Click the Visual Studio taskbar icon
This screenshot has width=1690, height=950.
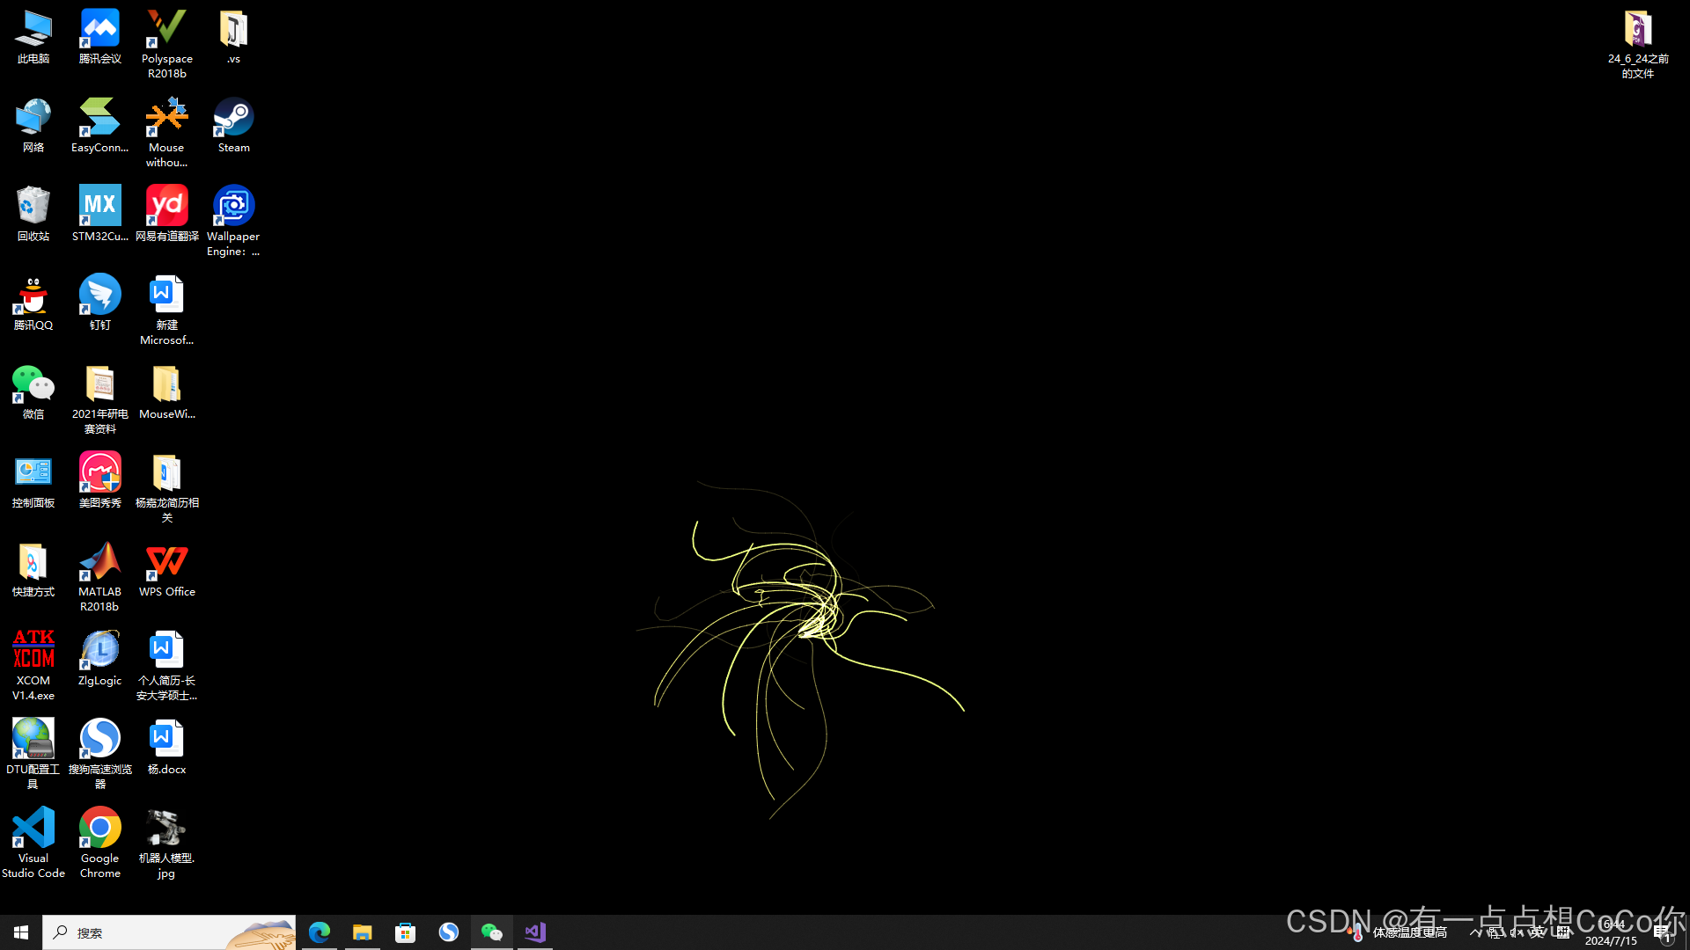pos(535,932)
